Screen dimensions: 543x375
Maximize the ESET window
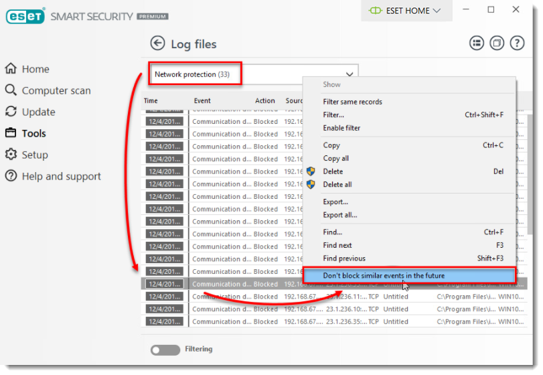[491, 9]
